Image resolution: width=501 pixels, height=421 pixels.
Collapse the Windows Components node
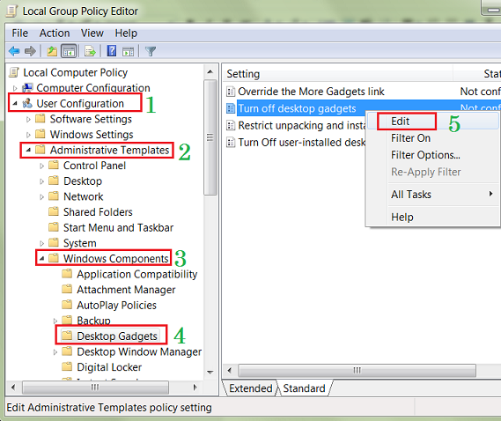pyautogui.click(x=42, y=258)
